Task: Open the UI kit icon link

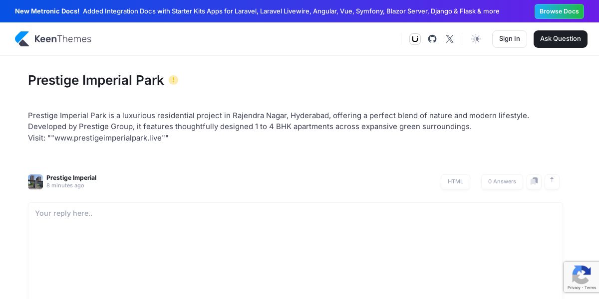Action: pyautogui.click(x=415, y=39)
